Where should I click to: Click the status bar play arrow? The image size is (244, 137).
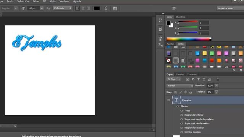coord(15,126)
